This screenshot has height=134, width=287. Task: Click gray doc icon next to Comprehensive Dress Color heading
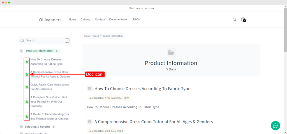[90, 122]
